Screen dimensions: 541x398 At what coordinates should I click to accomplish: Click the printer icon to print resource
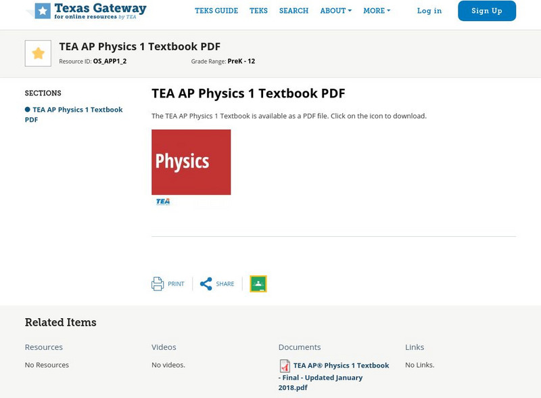coord(156,283)
